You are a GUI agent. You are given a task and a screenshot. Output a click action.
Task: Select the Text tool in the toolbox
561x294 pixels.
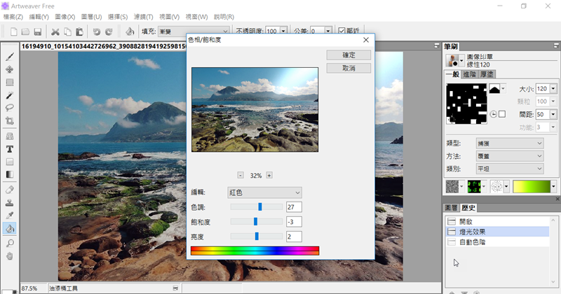pos(10,148)
